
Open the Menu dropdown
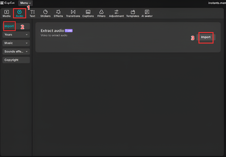tap(26, 3)
